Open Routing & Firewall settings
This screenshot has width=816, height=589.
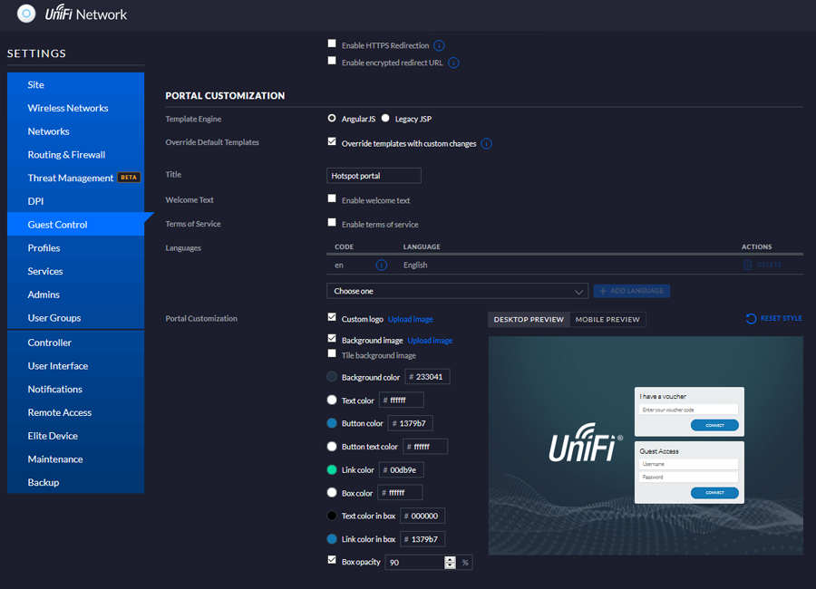[x=66, y=155]
